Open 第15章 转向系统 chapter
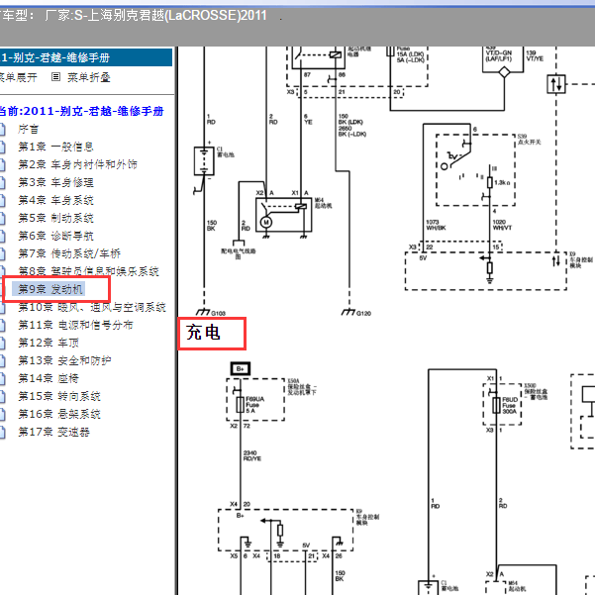The image size is (595, 595). (59, 396)
